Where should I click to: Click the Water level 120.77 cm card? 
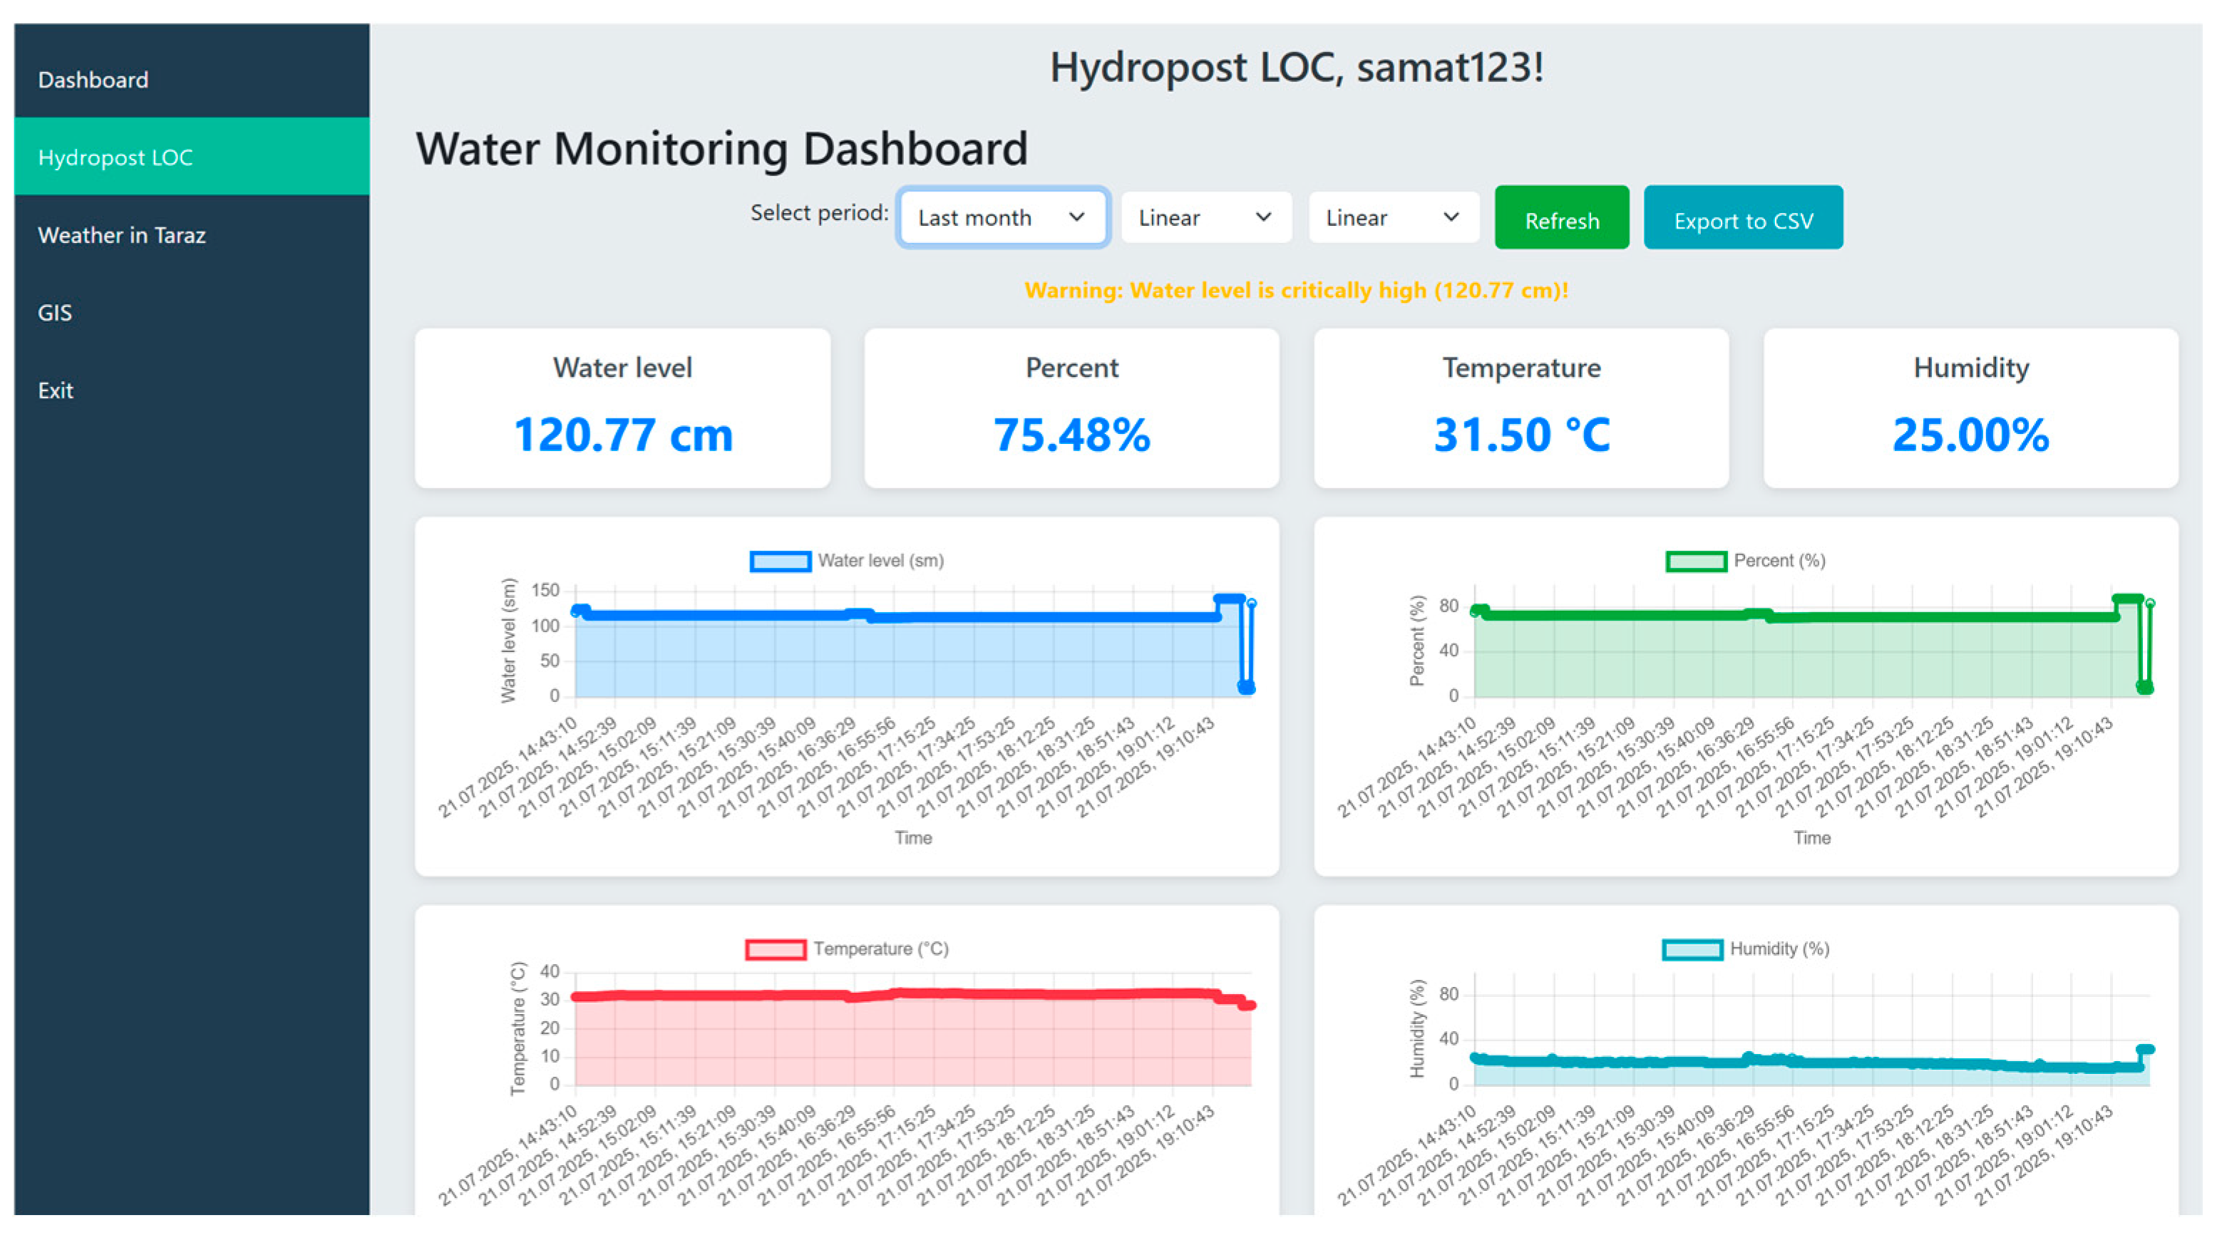point(622,408)
